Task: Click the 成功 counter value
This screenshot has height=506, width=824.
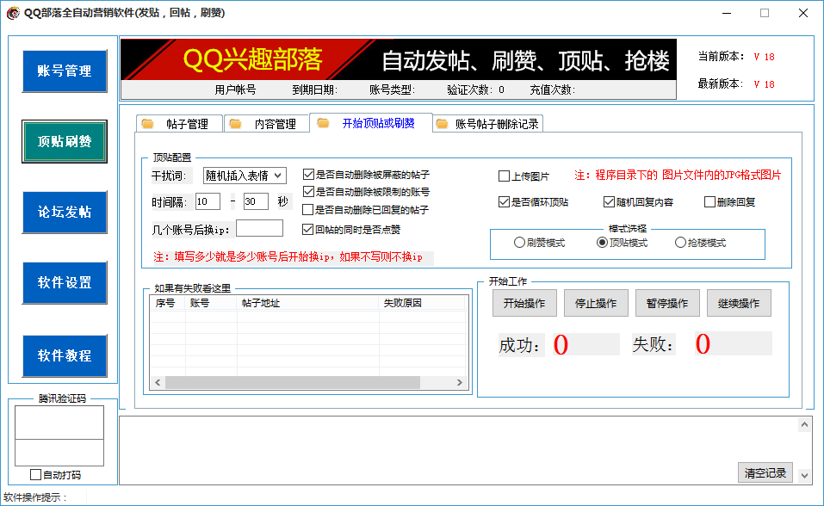Action: (x=586, y=345)
